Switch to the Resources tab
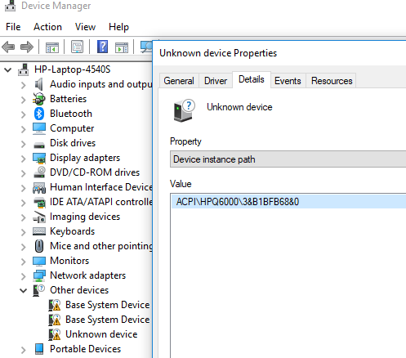406x358 pixels. point(332,81)
